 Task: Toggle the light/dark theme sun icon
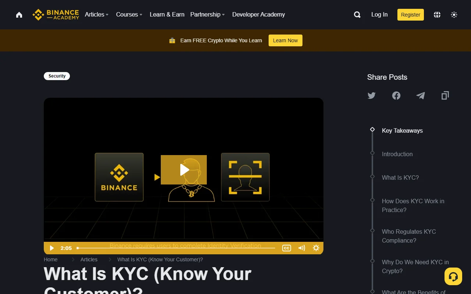click(454, 15)
